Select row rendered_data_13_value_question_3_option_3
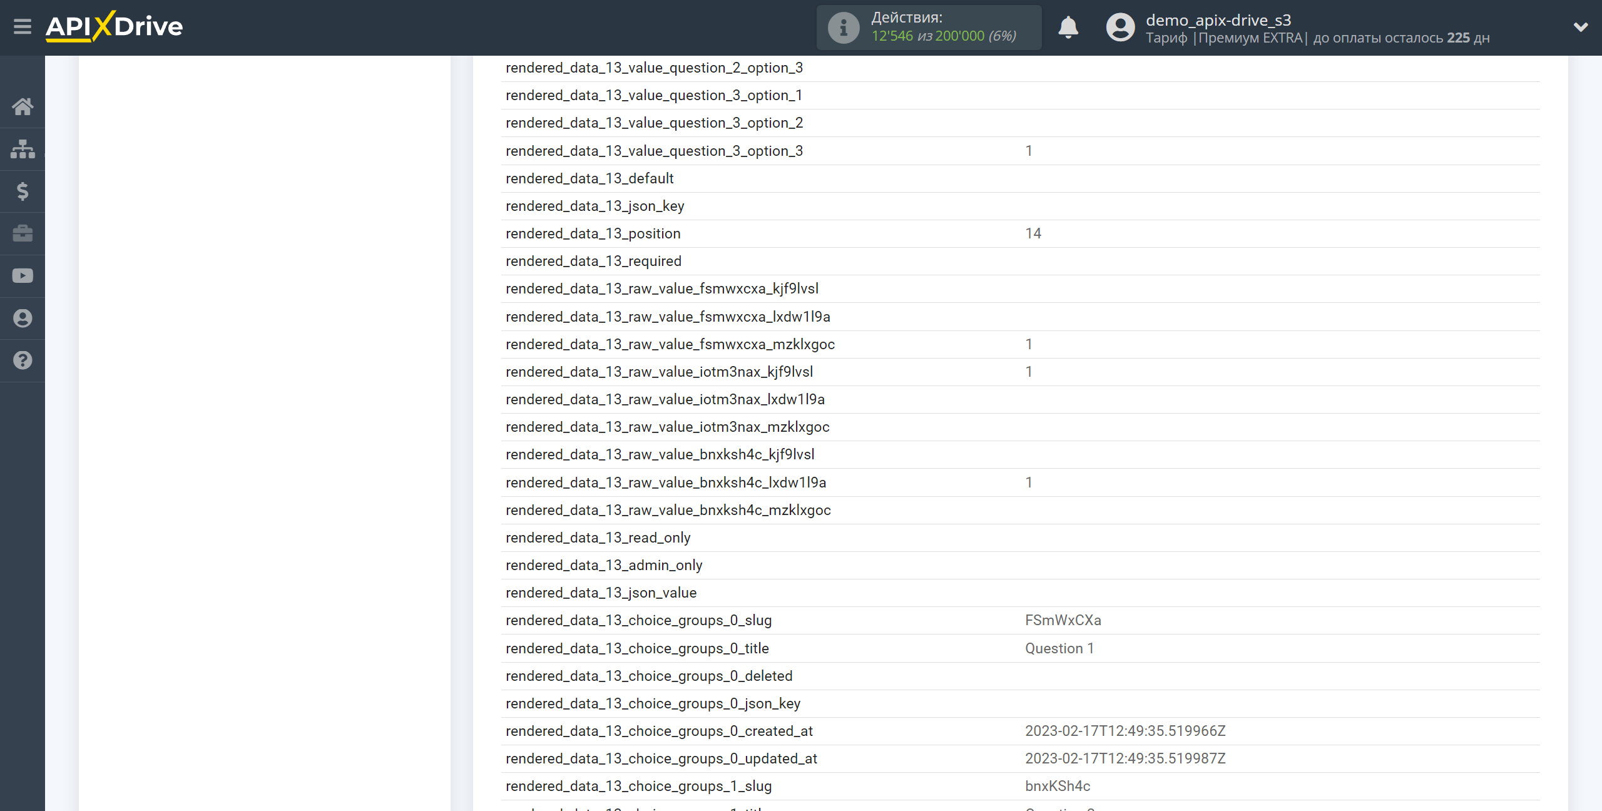 tap(1020, 151)
